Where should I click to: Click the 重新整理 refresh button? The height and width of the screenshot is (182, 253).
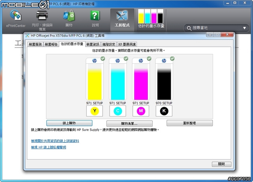190,123
